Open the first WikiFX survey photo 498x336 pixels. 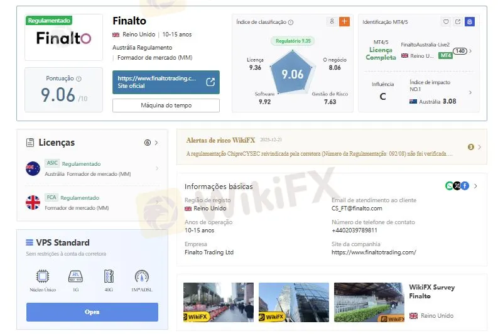219,302
